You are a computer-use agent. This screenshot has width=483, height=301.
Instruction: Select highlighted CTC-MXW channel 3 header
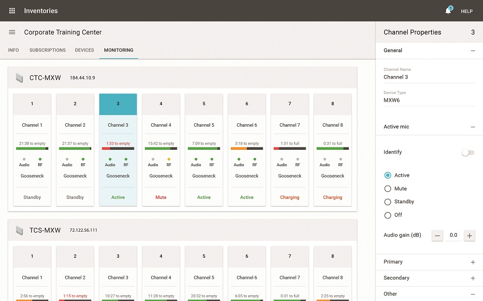point(118,104)
